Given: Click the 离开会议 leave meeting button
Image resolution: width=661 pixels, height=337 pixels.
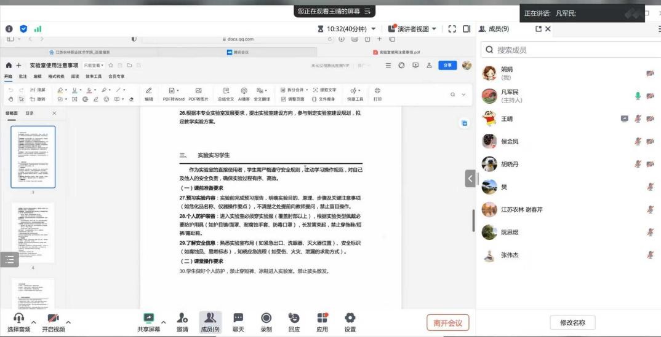Looking at the screenshot, I should pos(447,322).
